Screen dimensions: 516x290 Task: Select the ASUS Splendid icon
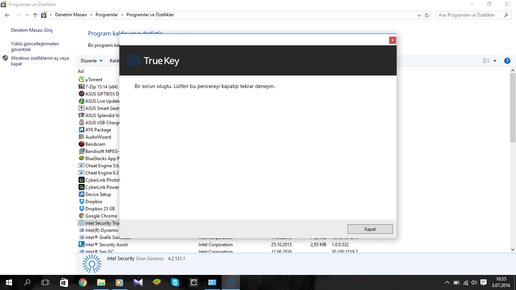point(81,116)
